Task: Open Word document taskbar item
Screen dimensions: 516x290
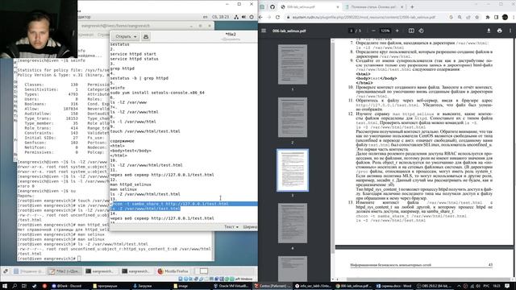Action: [x=393, y=286]
